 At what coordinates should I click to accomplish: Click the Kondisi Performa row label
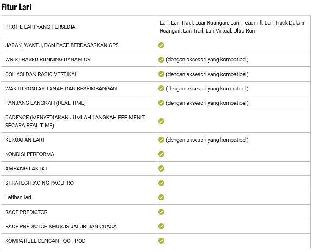[30, 154]
